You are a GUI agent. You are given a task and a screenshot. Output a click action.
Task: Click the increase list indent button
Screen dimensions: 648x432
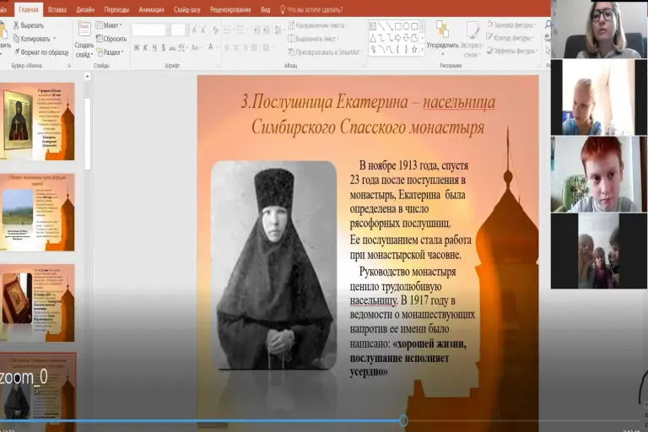(x=267, y=30)
